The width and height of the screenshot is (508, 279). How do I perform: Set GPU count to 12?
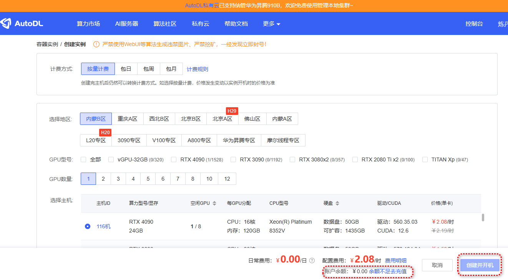227,179
